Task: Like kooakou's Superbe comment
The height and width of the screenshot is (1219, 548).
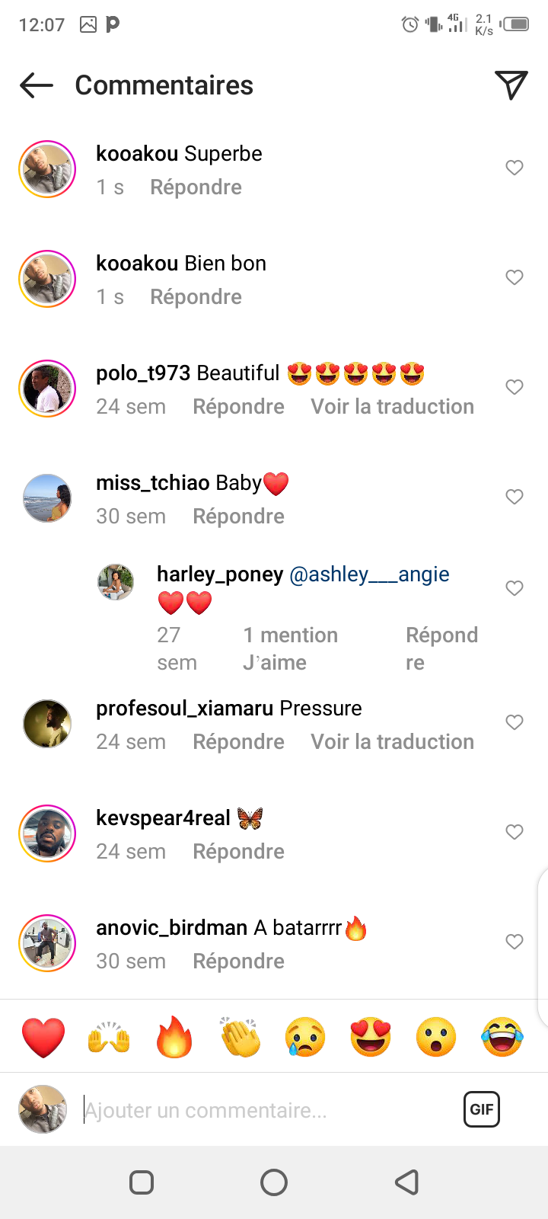Action: [515, 168]
